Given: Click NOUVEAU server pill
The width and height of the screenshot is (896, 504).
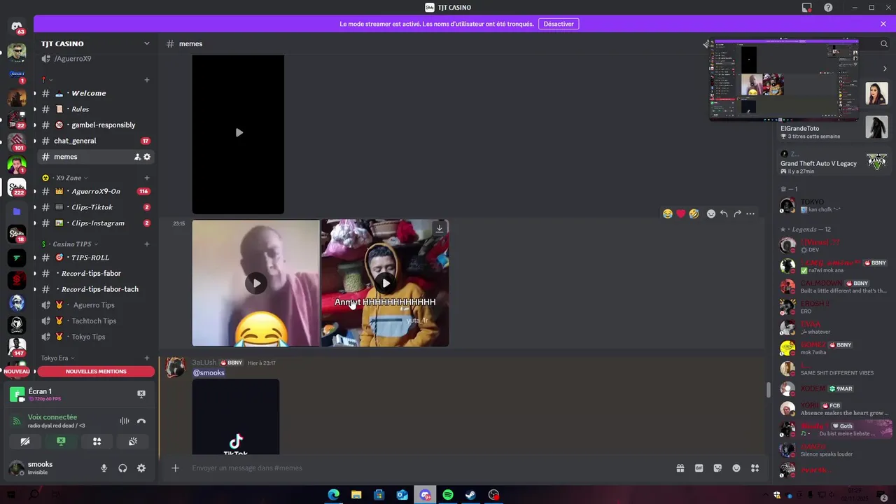Looking at the screenshot, I should (17, 372).
